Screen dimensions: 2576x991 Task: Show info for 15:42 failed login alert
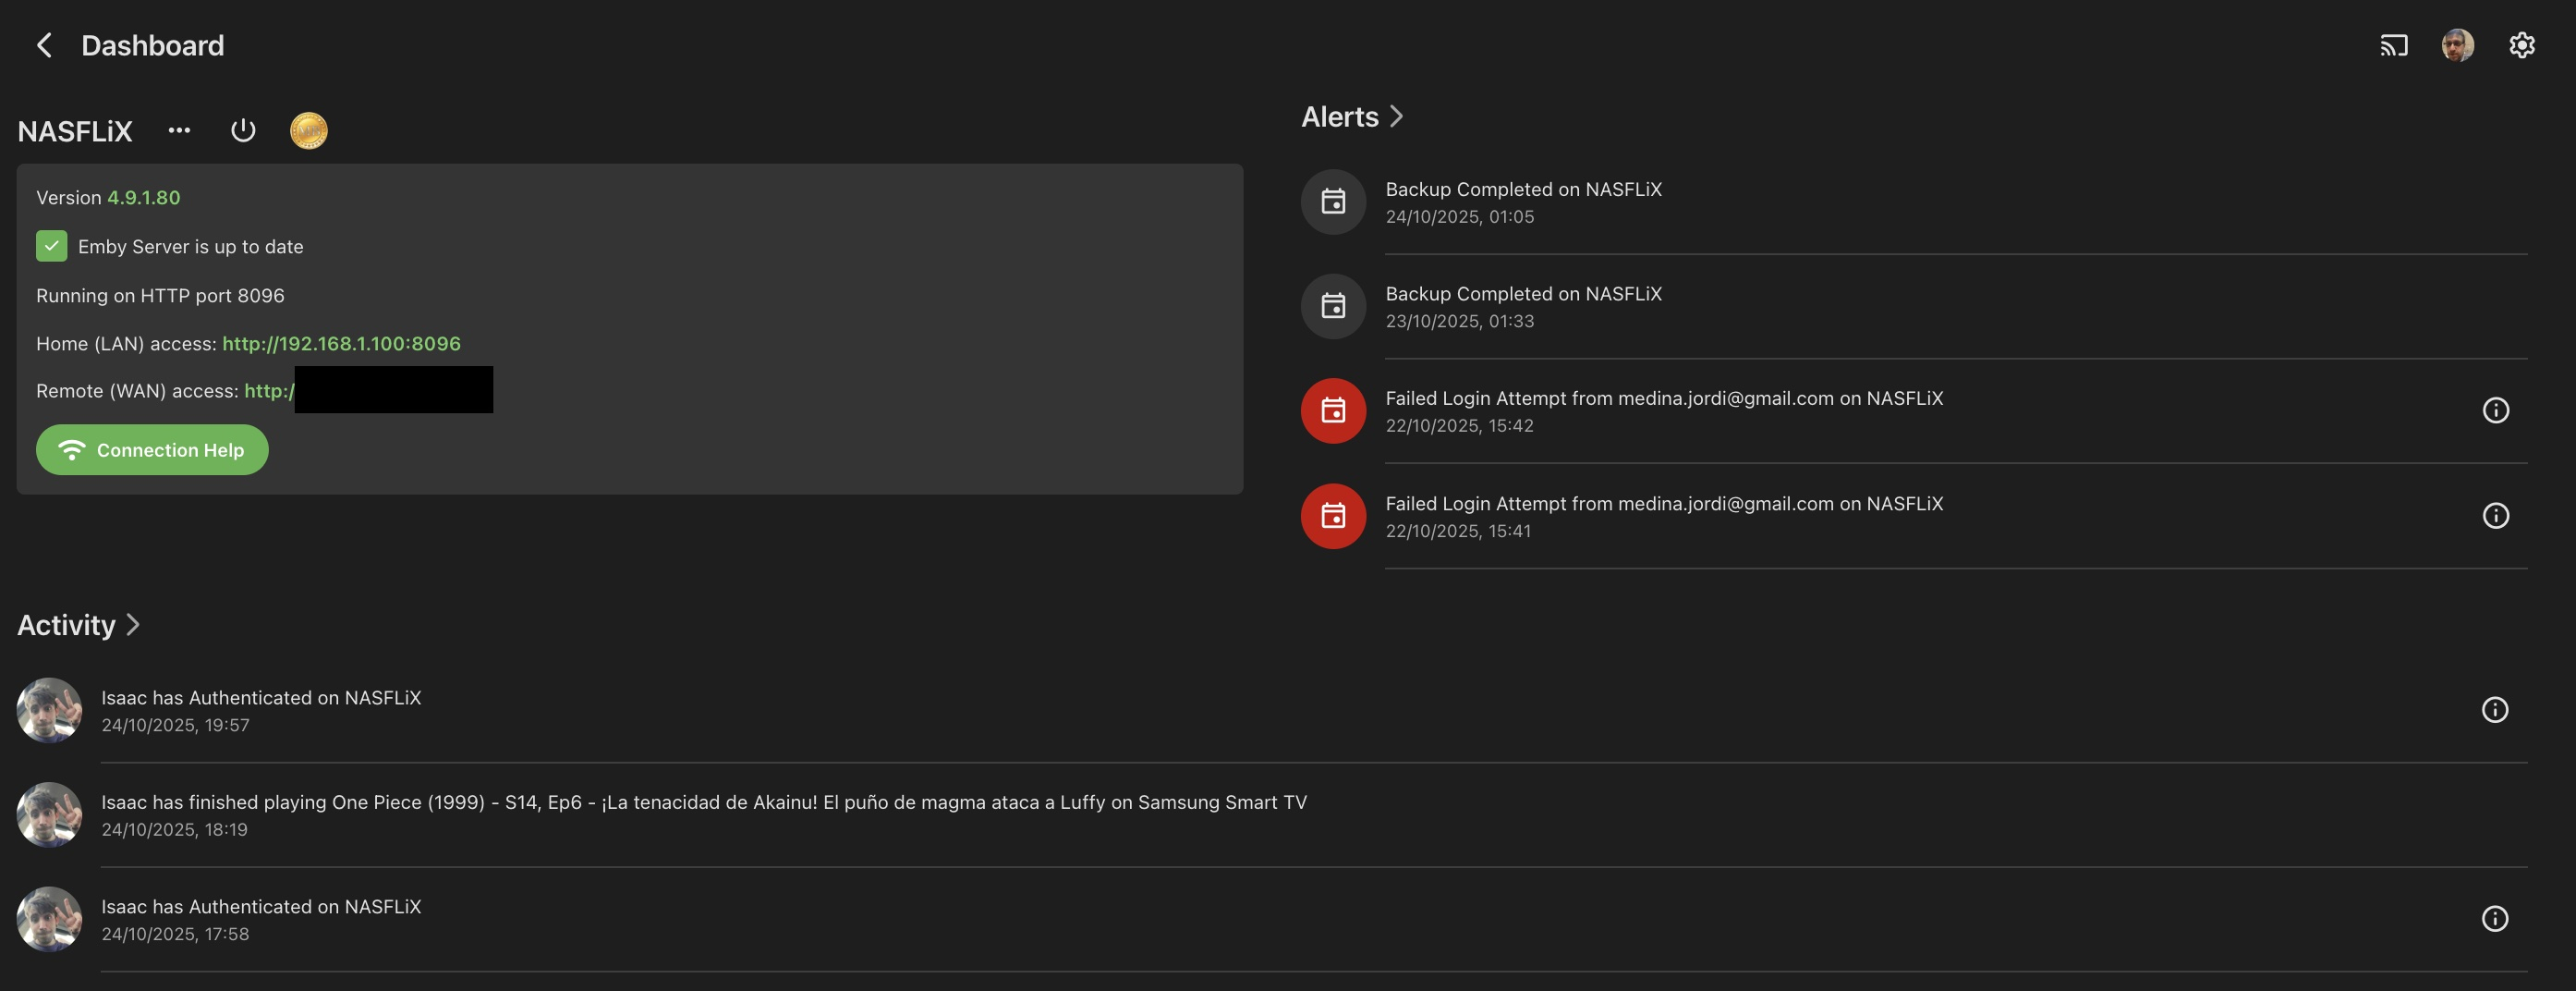2495,410
